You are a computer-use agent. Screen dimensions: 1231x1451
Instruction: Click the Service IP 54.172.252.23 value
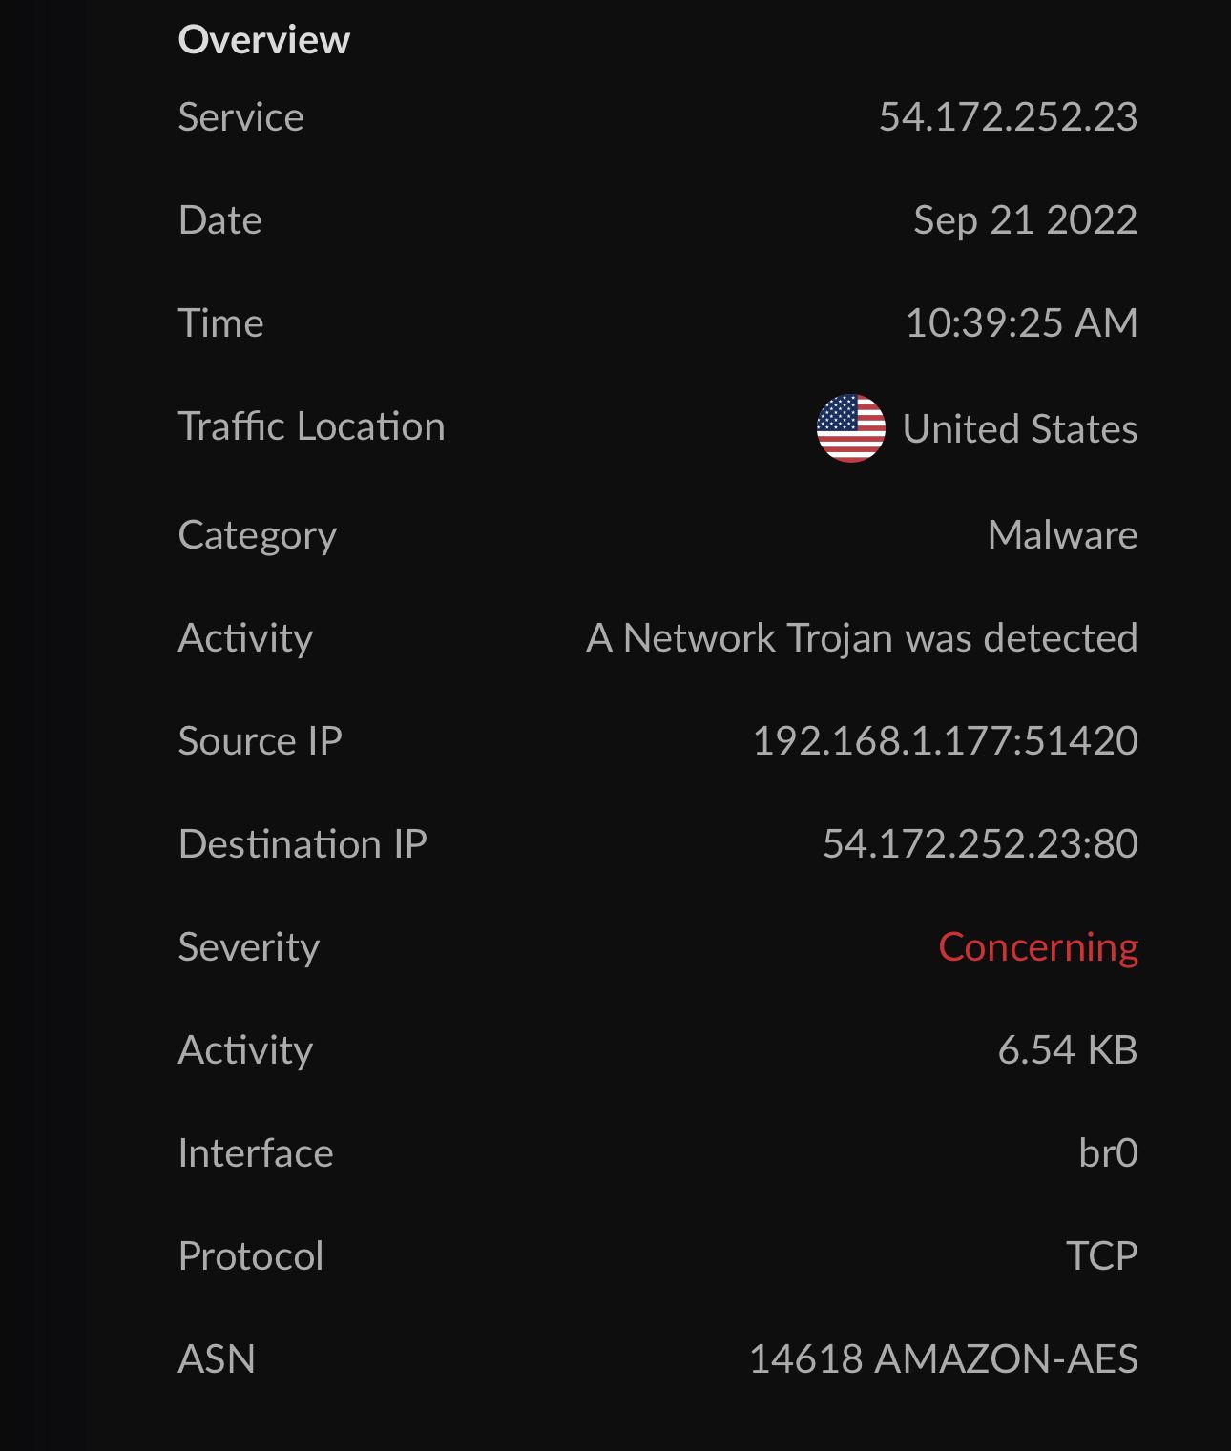pyautogui.click(x=1007, y=117)
